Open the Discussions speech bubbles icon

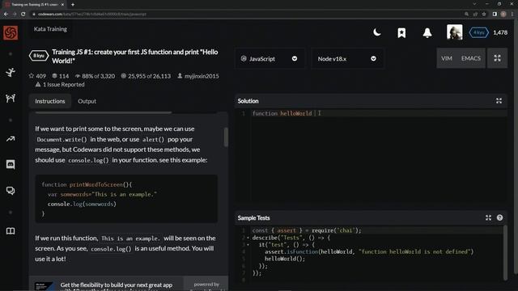tap(11, 191)
